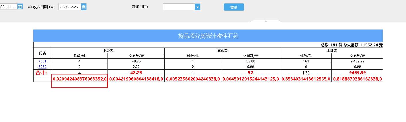Click the 上身类 category header

[331, 50]
